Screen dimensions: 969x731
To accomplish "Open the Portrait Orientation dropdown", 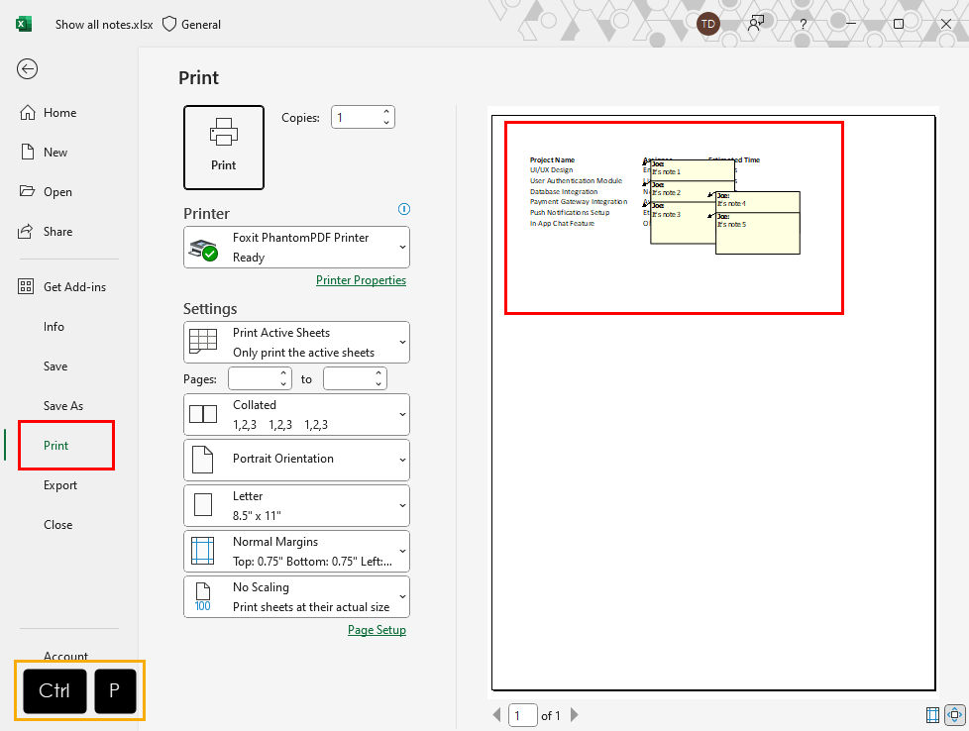I will pos(296,460).
